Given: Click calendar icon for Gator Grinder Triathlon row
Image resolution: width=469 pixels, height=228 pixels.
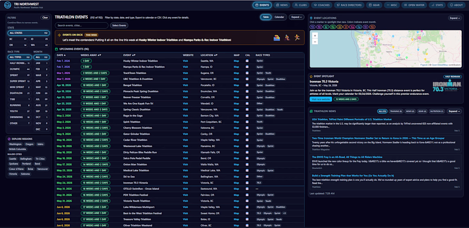Looking at the screenshot, I should click(247, 134).
